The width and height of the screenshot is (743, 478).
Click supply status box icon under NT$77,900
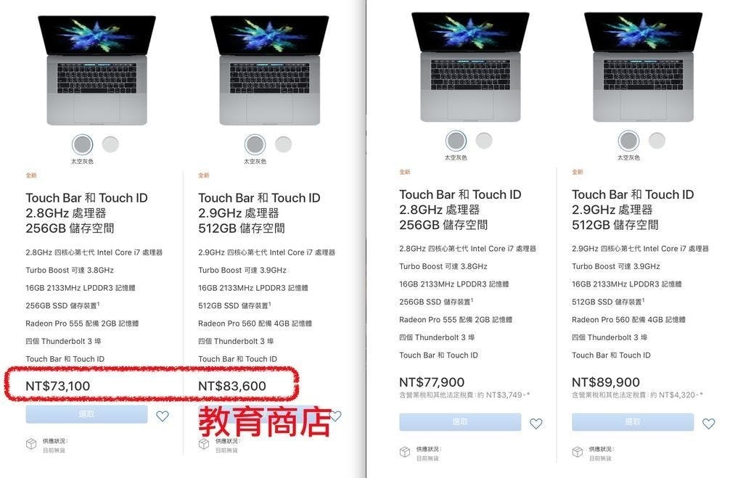pos(405,452)
